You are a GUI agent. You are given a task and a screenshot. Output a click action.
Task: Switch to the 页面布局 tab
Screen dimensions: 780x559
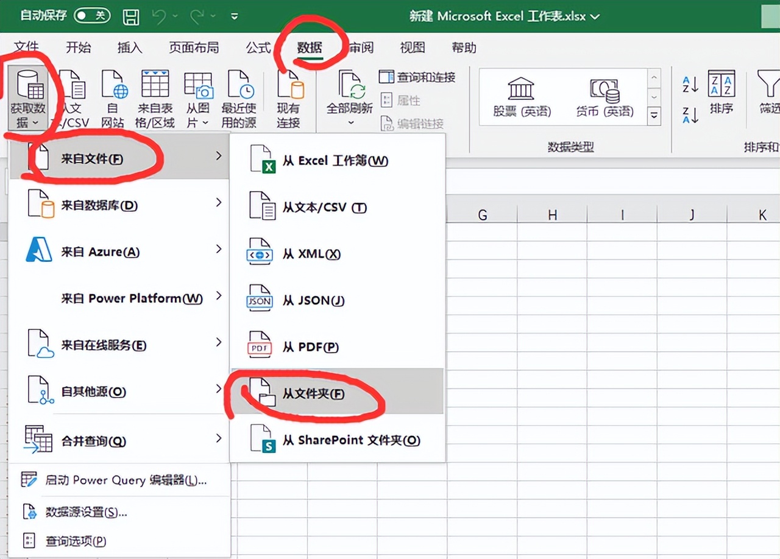(x=194, y=47)
